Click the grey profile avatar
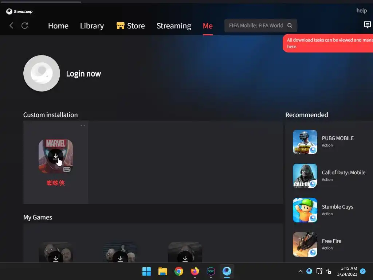Viewport: 373px width, 280px height. [x=42, y=73]
